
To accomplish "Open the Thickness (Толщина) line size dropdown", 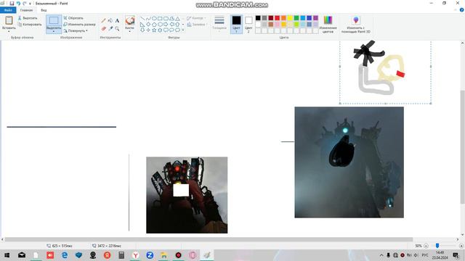I will (219, 23).
